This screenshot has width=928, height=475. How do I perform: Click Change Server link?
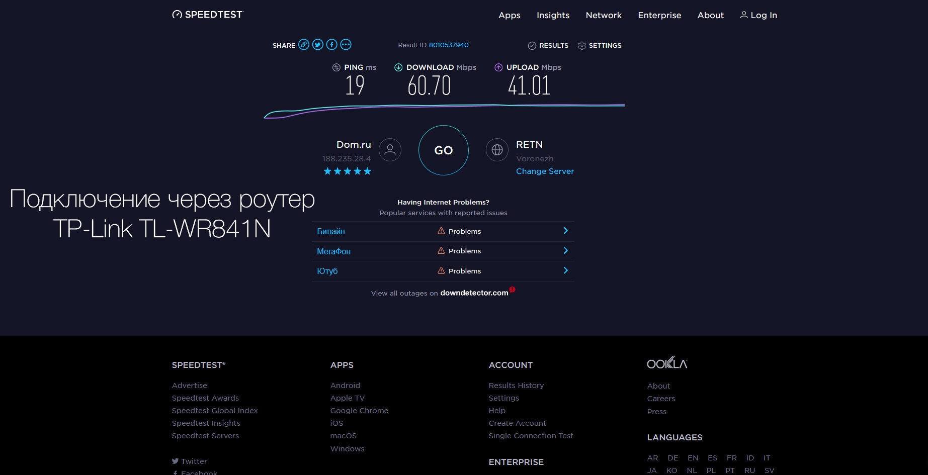coord(545,171)
